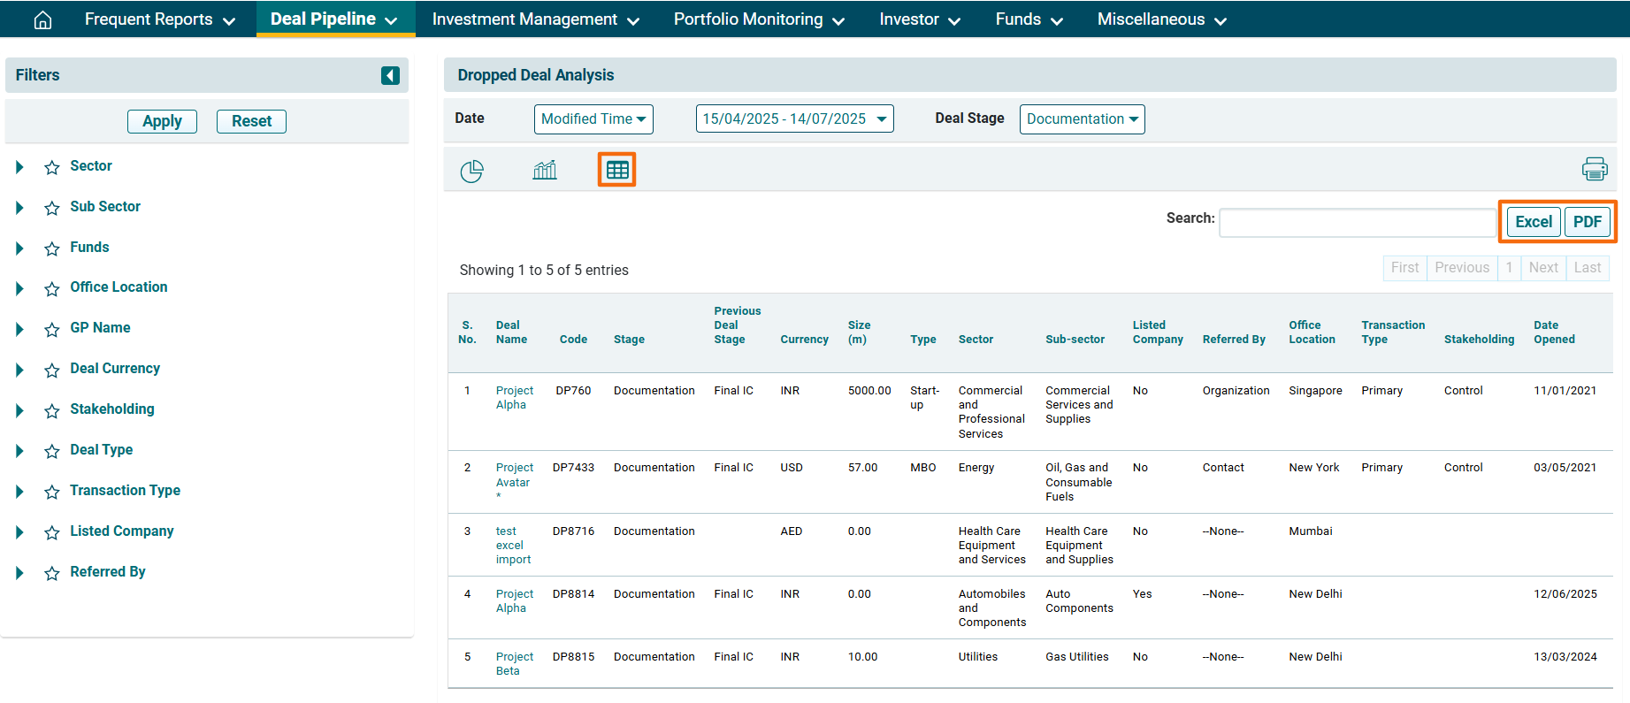The width and height of the screenshot is (1630, 703).
Task: Expand the Stakeholding filter tree
Action: pos(19,410)
